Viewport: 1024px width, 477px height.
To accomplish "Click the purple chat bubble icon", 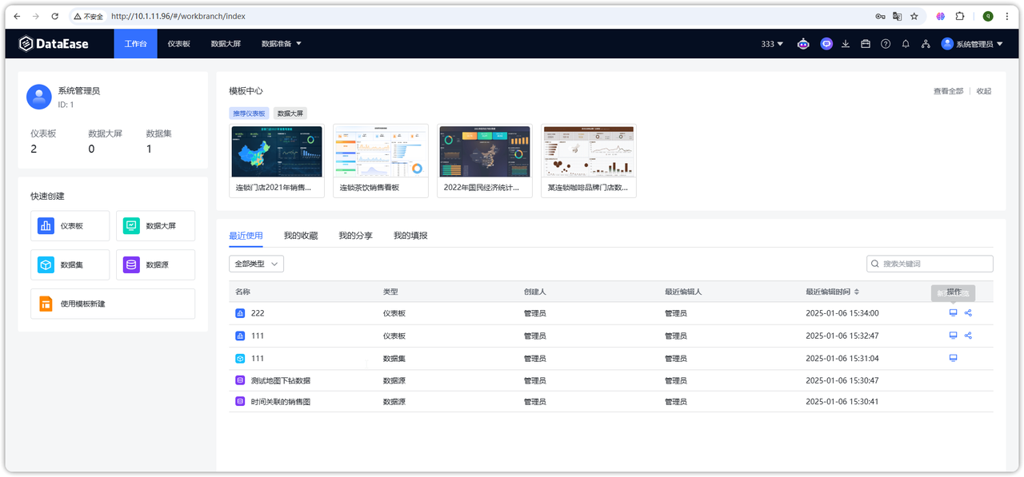I will tap(826, 44).
